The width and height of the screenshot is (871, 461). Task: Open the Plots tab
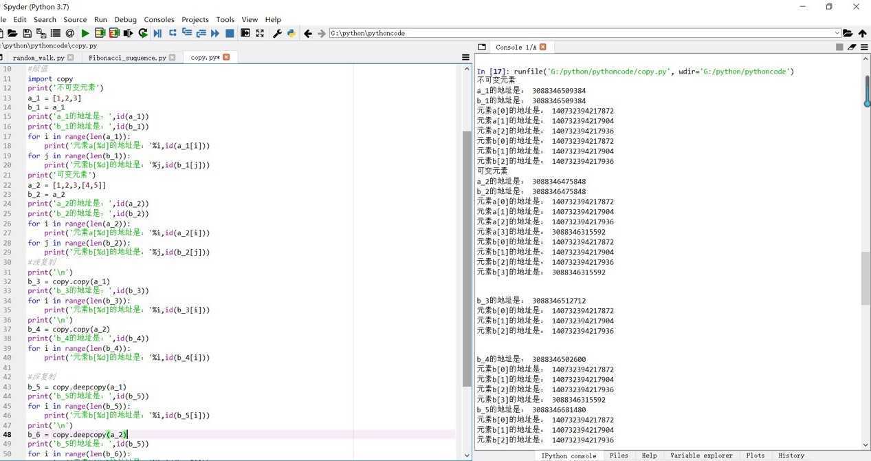tap(755, 455)
